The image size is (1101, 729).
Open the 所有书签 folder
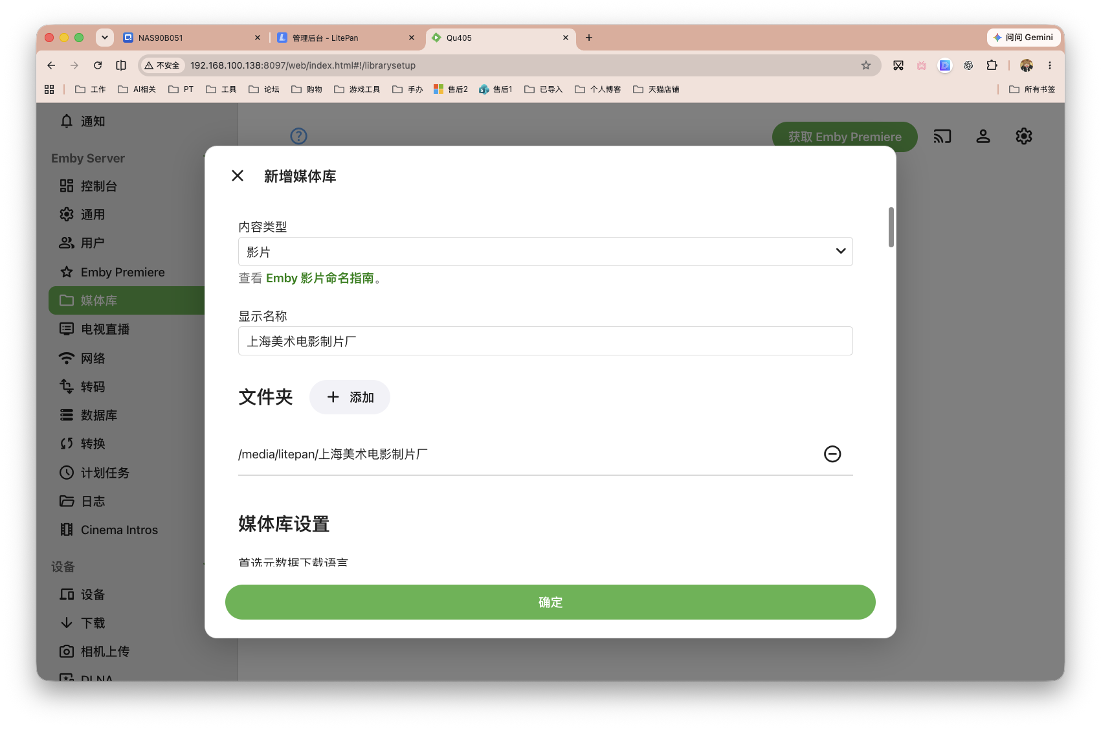[x=1032, y=89]
